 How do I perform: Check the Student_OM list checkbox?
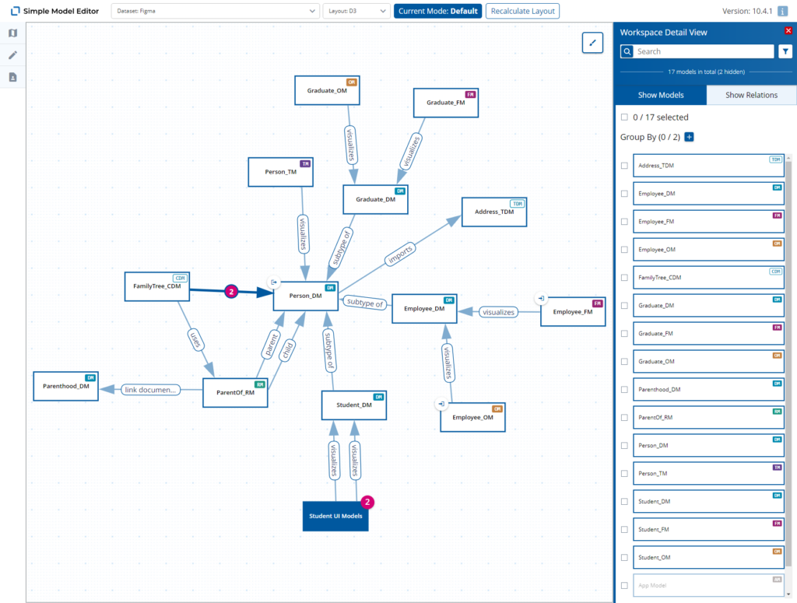point(624,557)
